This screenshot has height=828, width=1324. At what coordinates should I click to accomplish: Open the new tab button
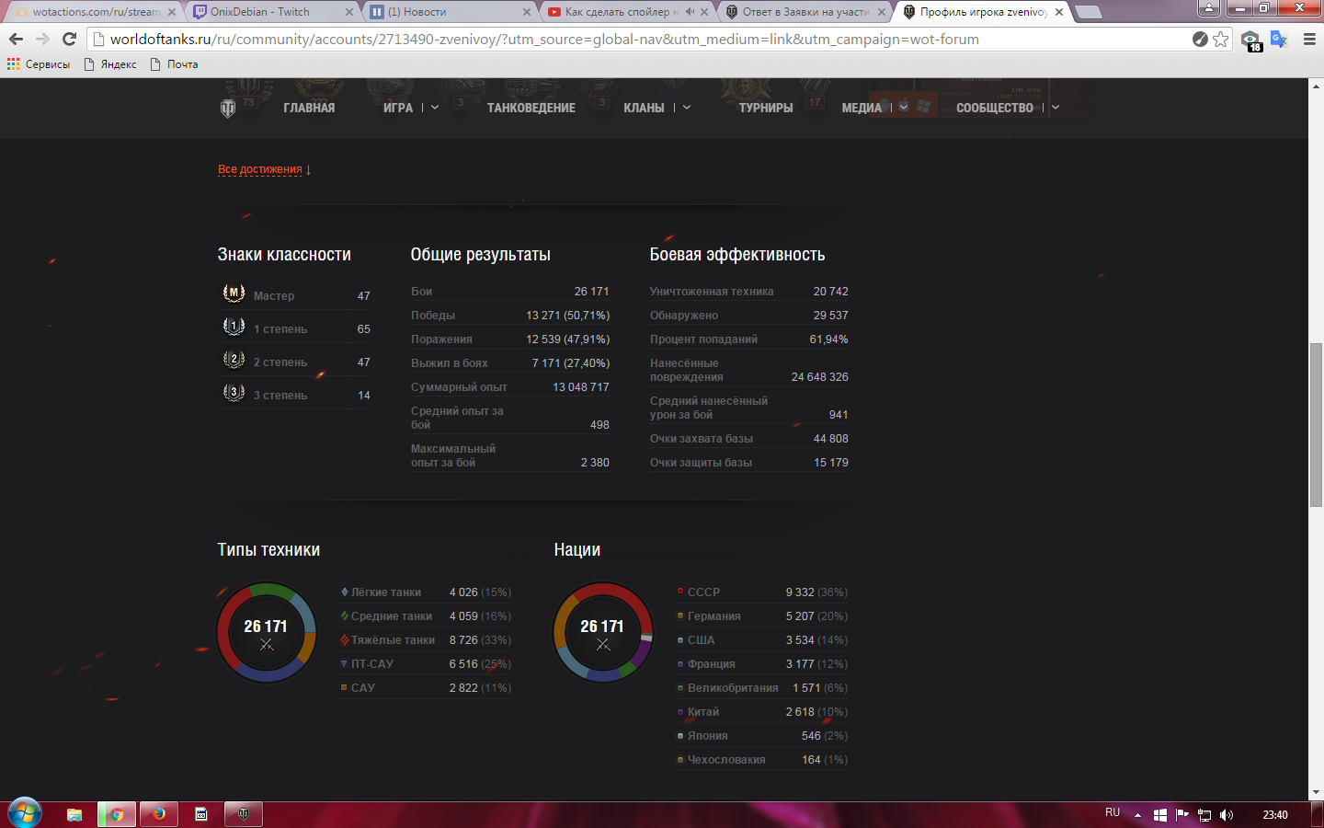(x=1089, y=12)
